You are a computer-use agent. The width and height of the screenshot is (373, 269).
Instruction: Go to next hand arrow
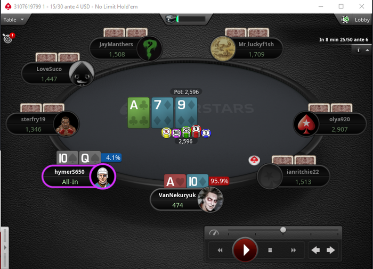tap(331, 250)
